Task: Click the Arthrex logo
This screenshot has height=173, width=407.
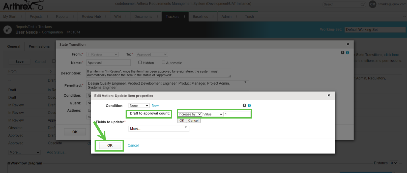Action: tap(23, 5)
